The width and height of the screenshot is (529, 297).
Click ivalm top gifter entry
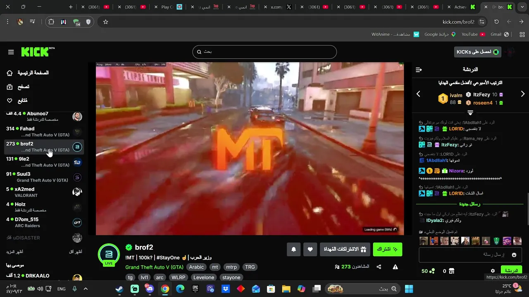450,98
